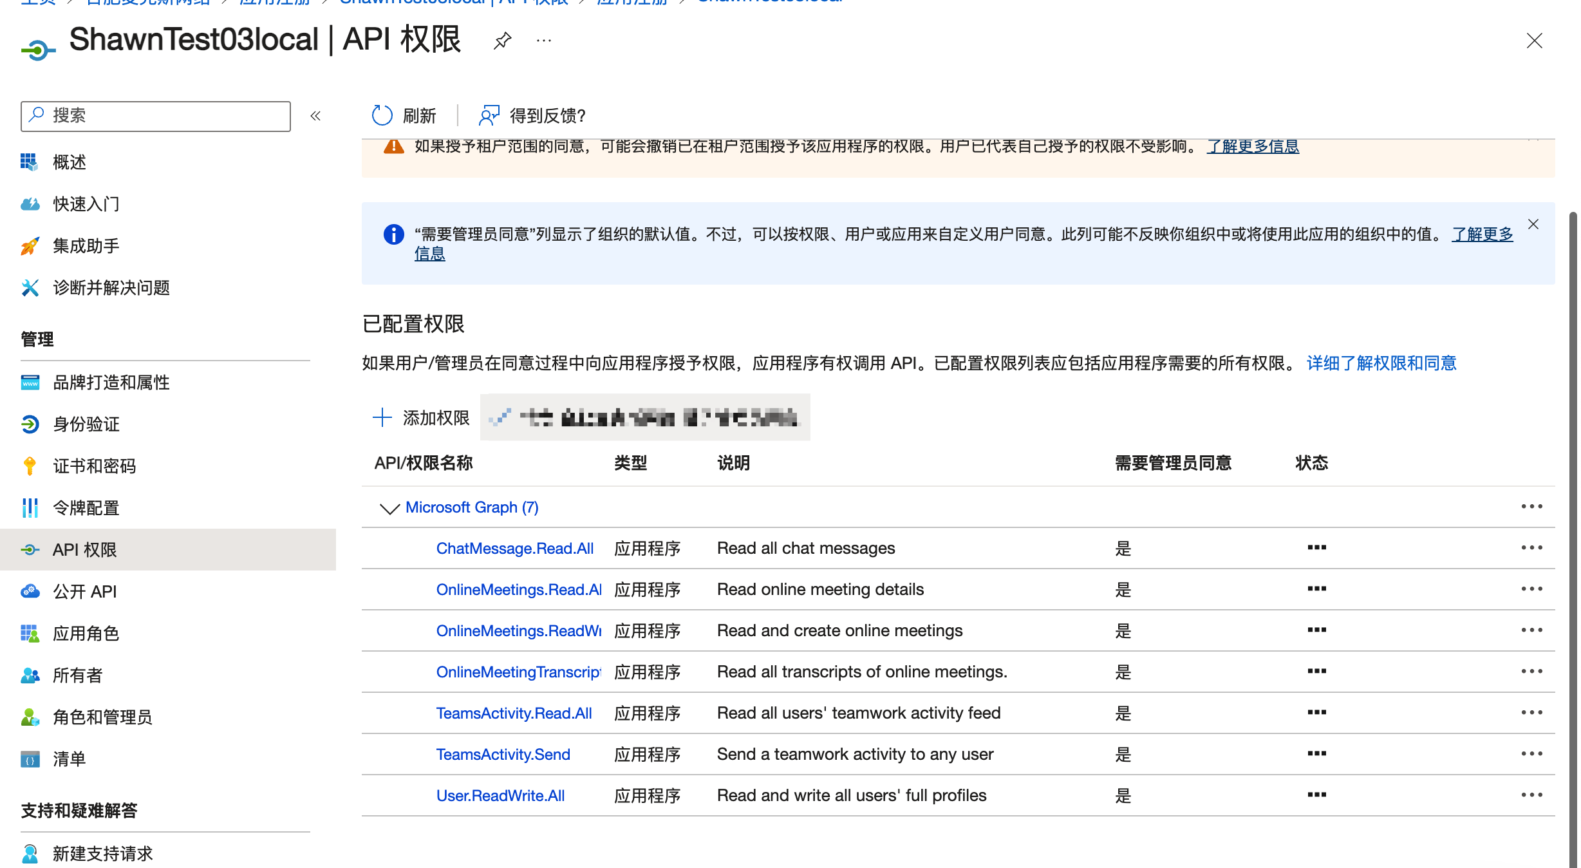Open the title bar more-options ellipsis
Screen dimensions: 1581x868
(x=544, y=41)
